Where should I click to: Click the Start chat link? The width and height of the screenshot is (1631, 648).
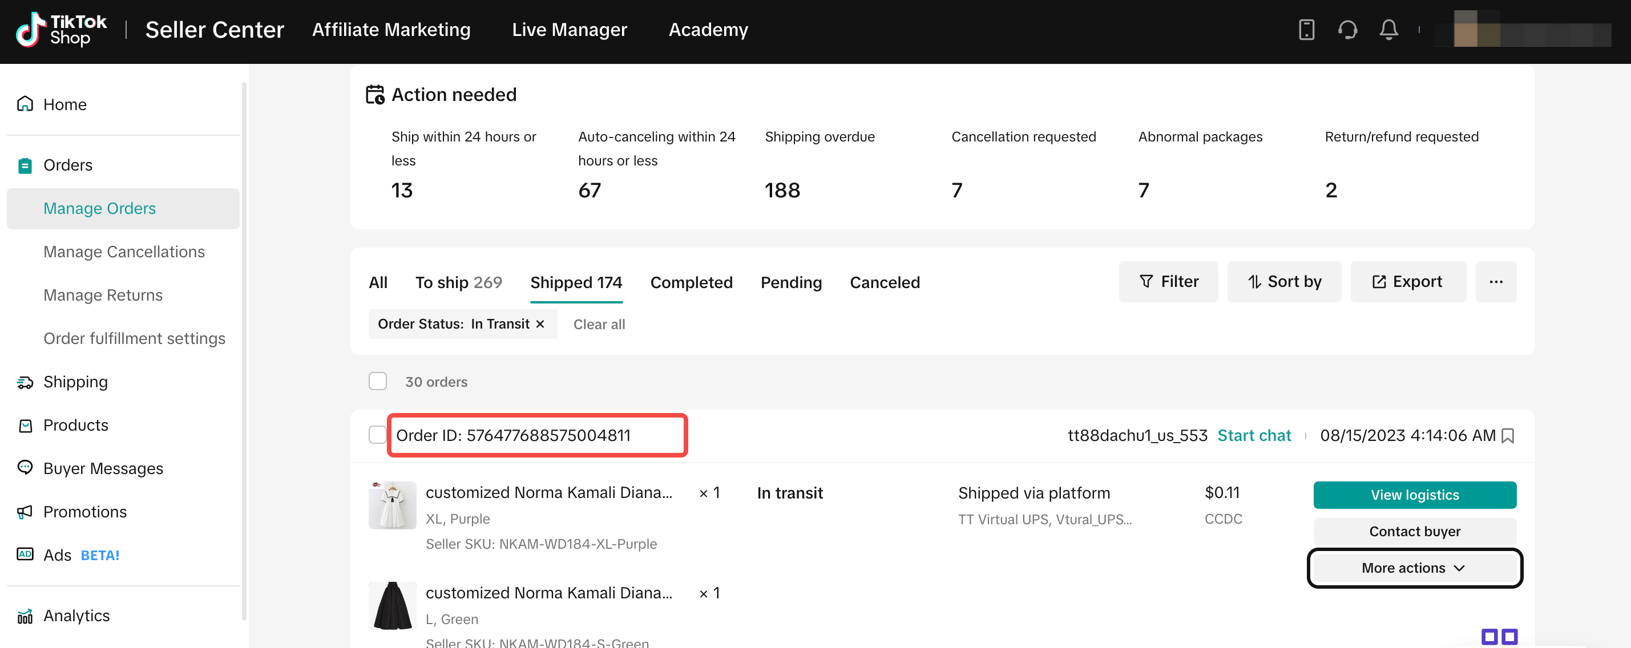tap(1254, 435)
